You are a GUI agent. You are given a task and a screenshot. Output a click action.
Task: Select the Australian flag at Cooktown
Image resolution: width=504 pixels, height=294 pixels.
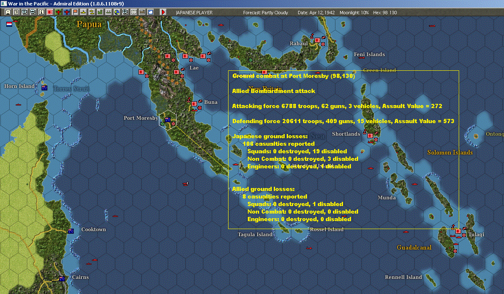coord(71,231)
